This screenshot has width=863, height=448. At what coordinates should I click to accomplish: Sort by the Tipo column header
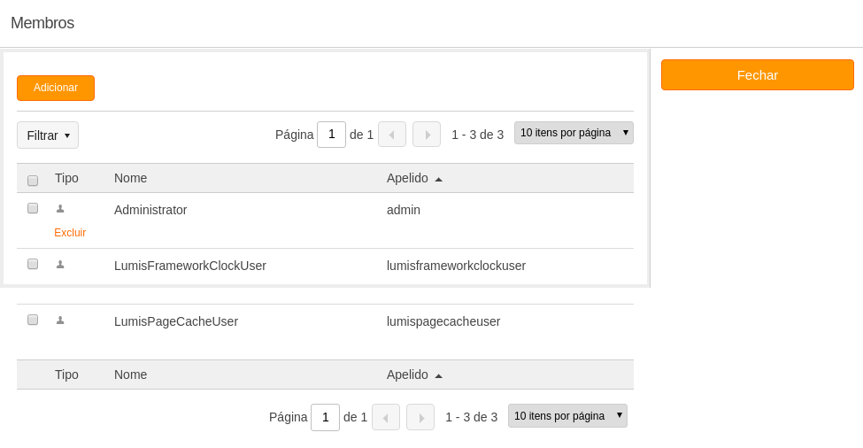(66, 178)
